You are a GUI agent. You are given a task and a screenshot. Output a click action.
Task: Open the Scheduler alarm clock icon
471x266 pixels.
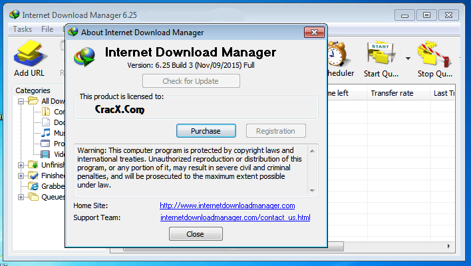click(x=338, y=54)
